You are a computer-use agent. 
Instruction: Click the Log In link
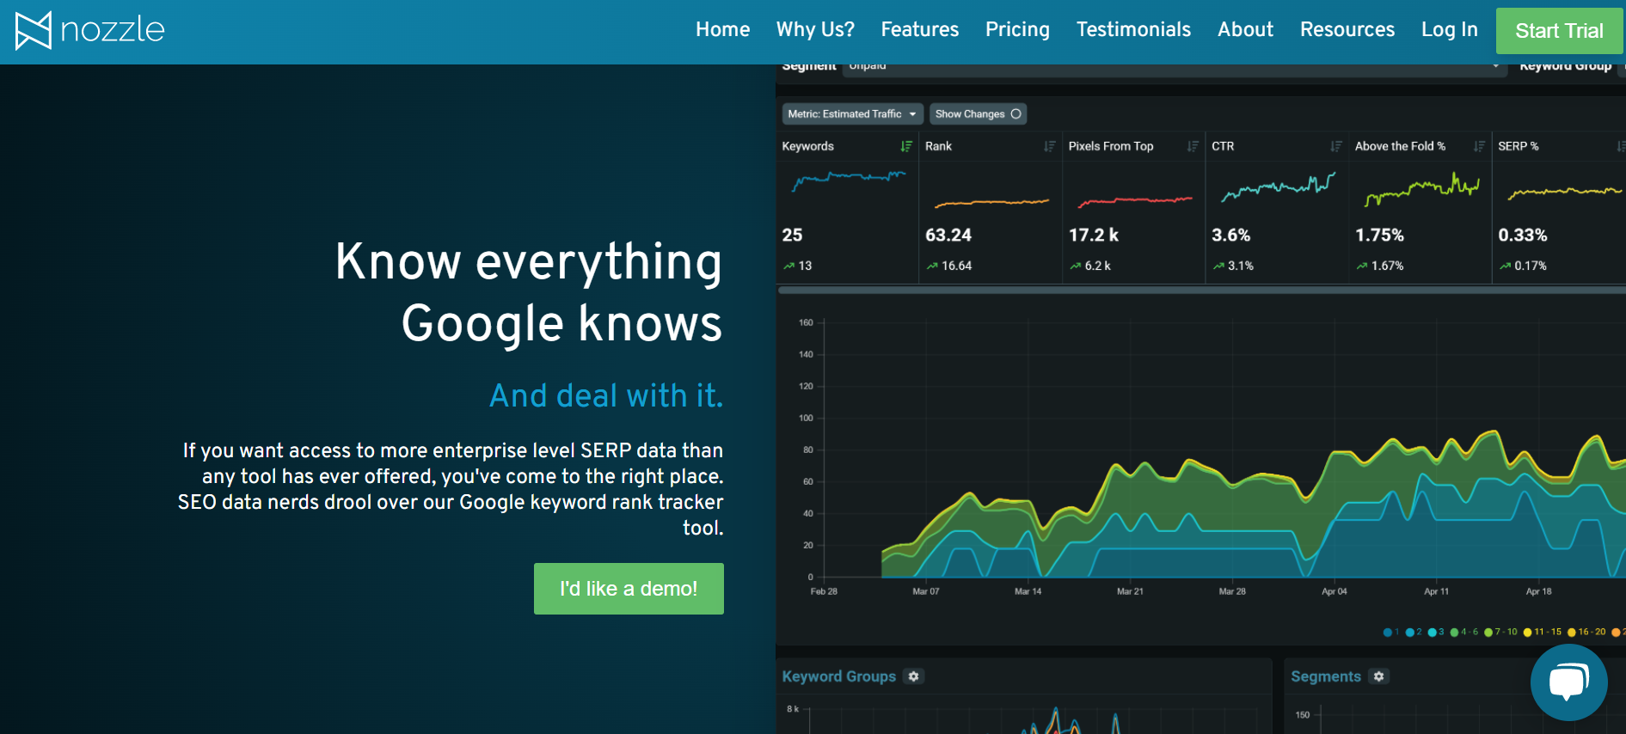point(1449,29)
